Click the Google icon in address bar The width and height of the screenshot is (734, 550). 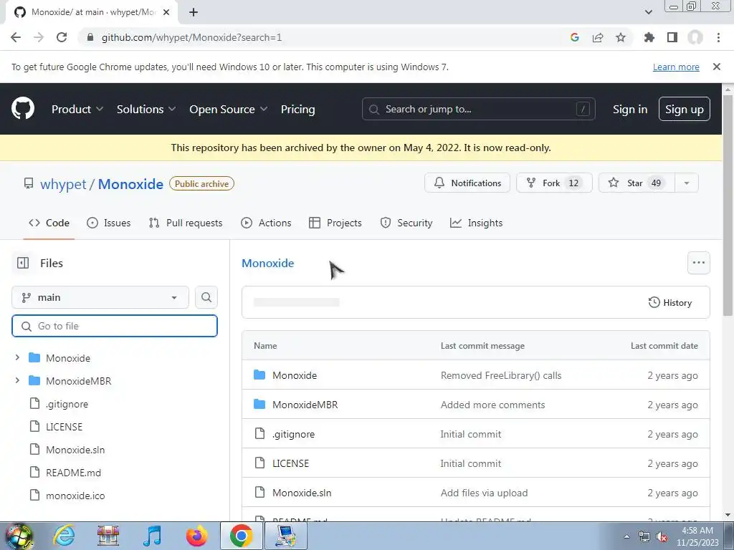(575, 37)
